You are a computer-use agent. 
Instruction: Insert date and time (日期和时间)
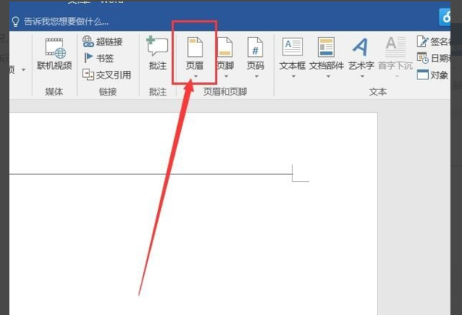pos(433,58)
